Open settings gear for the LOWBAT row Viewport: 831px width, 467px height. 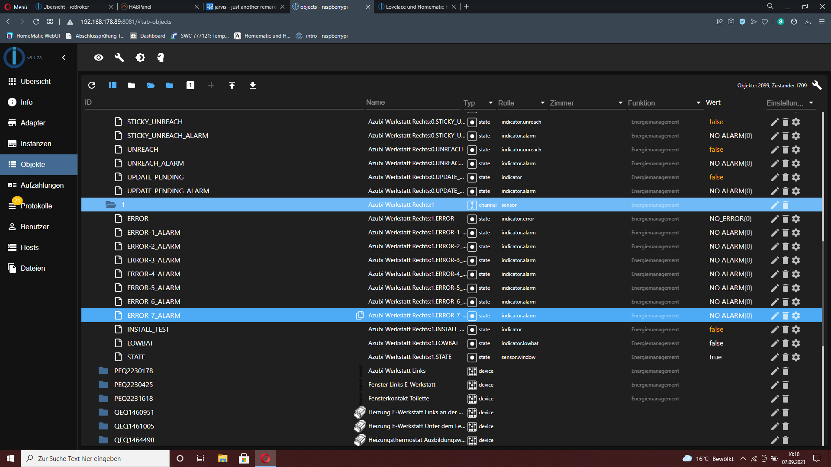point(796,343)
